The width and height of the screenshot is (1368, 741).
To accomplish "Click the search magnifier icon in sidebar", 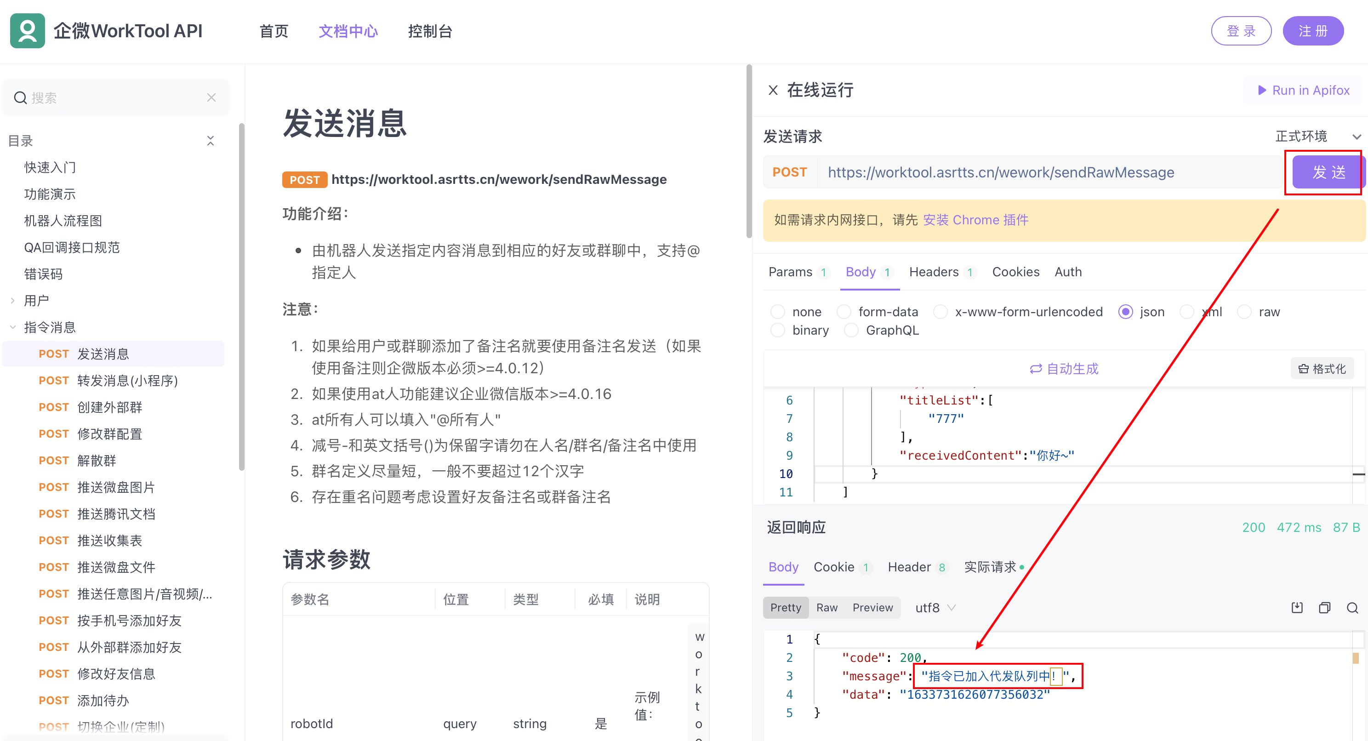I will click(x=20, y=98).
